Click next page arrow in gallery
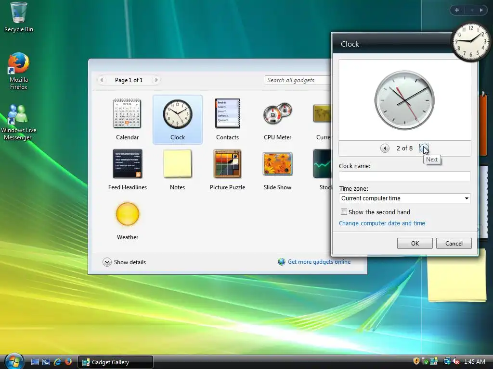The image size is (493, 369). 156,80
